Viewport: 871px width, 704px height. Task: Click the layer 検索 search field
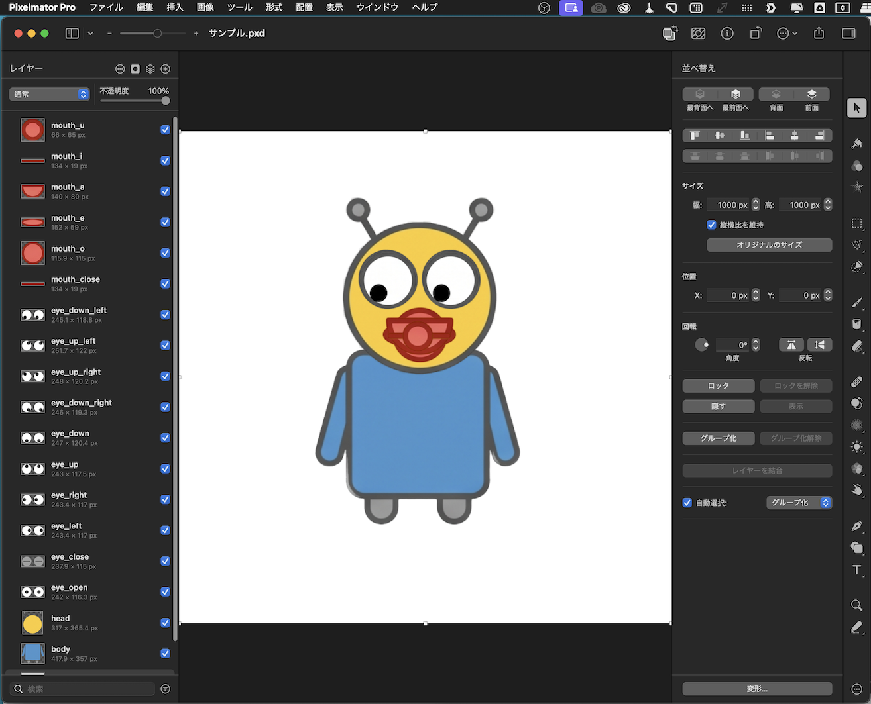86,689
